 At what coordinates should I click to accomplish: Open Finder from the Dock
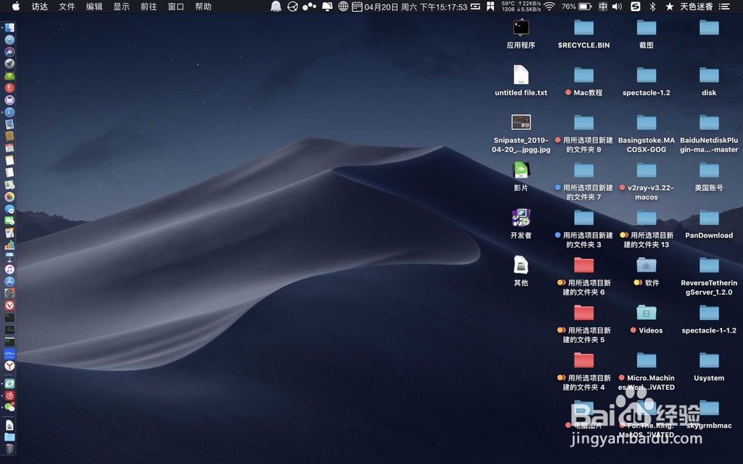point(10,27)
